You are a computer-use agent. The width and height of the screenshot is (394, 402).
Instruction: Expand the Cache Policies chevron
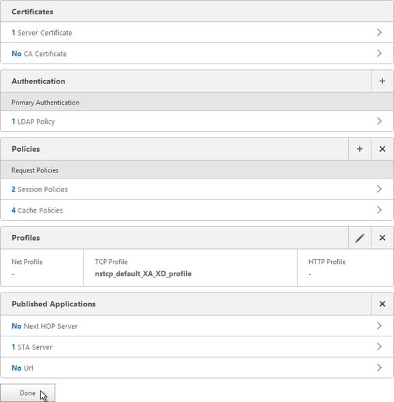pos(380,211)
